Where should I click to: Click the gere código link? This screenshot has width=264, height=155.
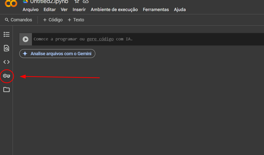pos(100,39)
